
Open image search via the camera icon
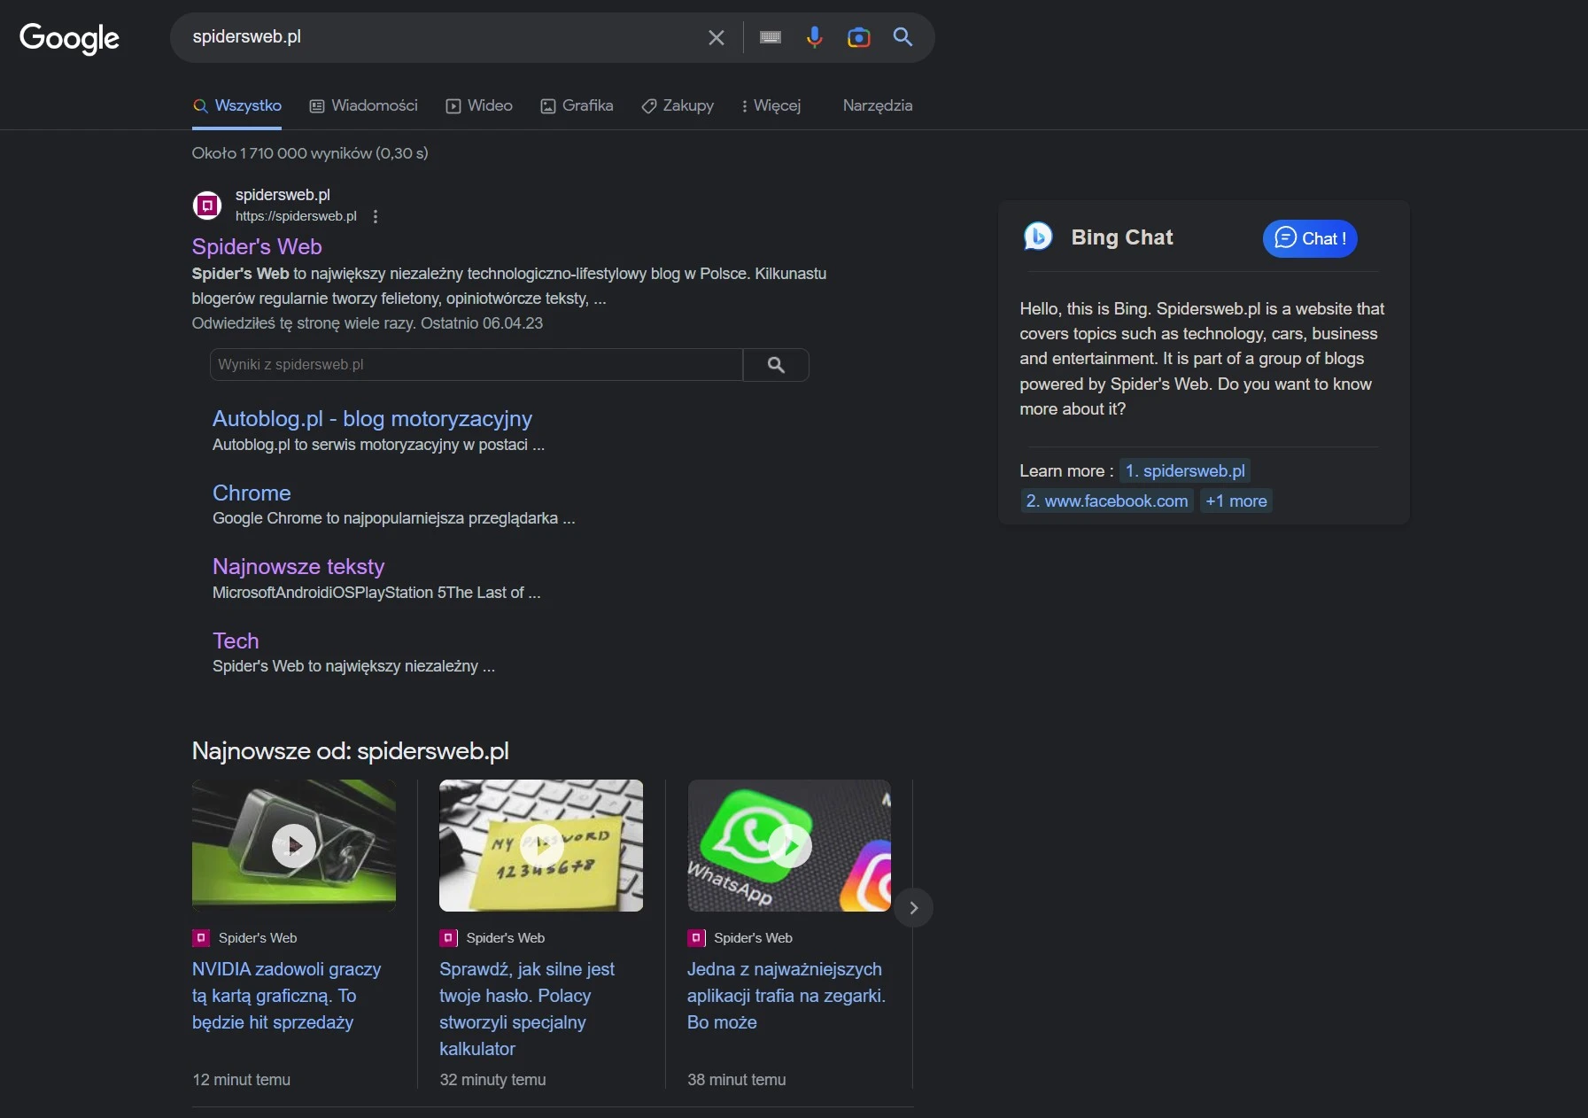point(859,37)
